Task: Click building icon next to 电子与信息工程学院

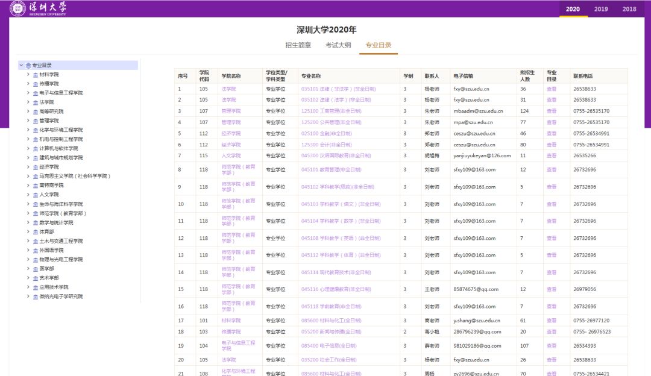Action: point(36,93)
